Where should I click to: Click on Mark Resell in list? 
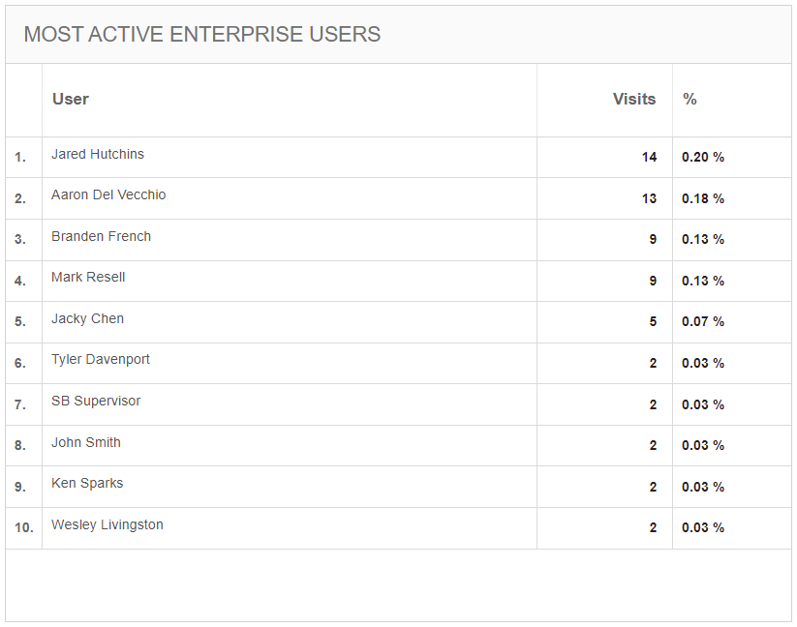pyautogui.click(x=88, y=277)
